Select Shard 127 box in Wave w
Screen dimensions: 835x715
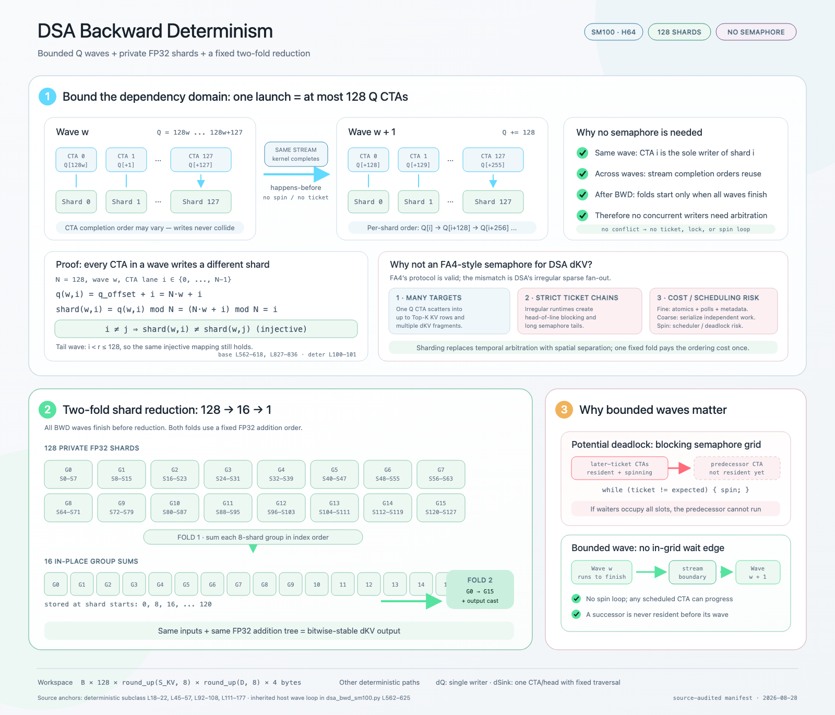point(200,202)
